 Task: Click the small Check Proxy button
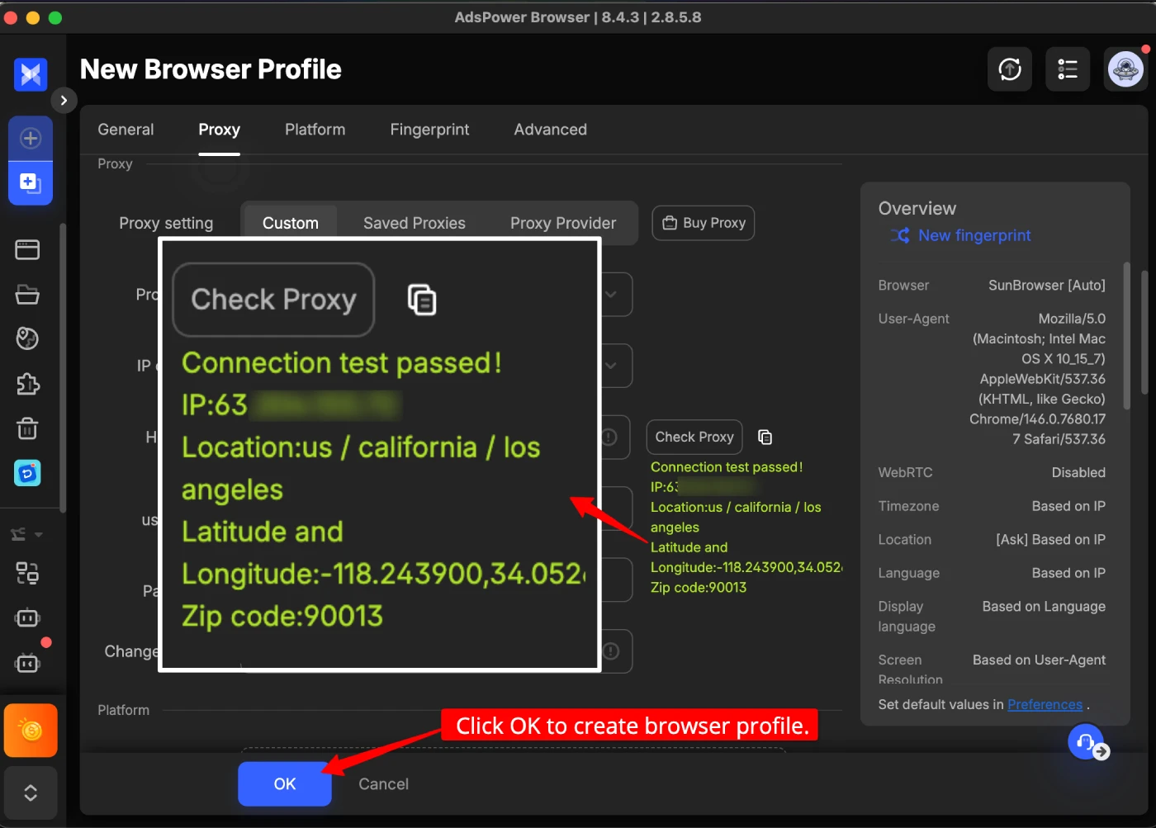(694, 438)
